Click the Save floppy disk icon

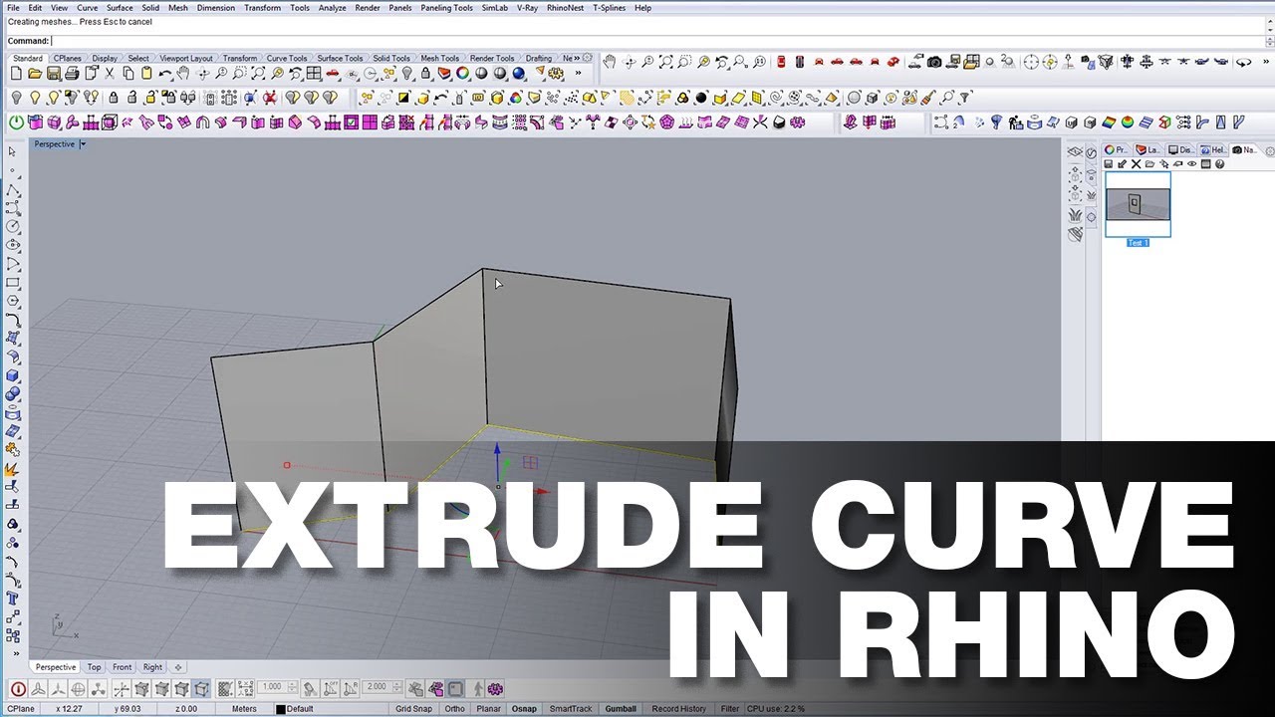coord(54,73)
